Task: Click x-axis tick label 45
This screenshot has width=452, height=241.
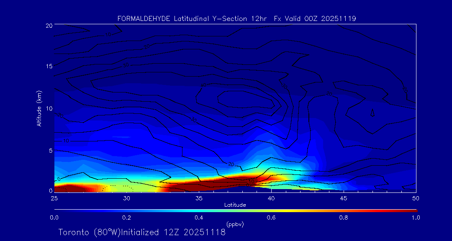Action: pos(344,198)
